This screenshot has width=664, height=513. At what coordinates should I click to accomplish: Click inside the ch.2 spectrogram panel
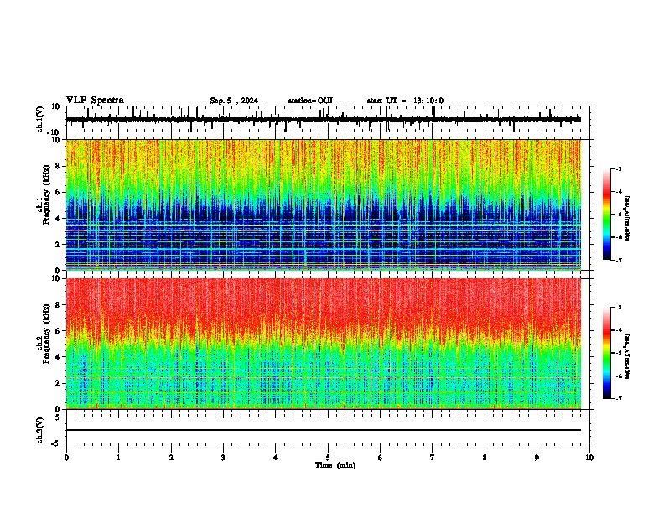(x=324, y=344)
